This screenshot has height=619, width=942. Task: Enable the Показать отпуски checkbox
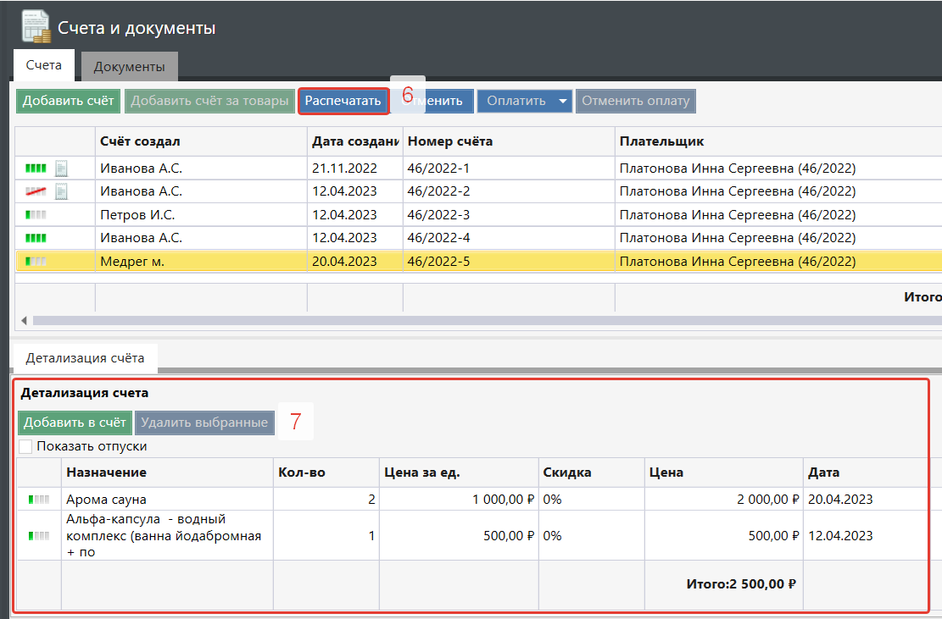click(x=25, y=446)
